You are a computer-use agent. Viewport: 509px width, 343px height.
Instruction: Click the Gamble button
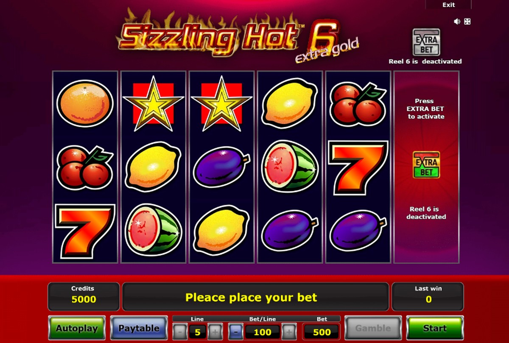click(x=373, y=328)
